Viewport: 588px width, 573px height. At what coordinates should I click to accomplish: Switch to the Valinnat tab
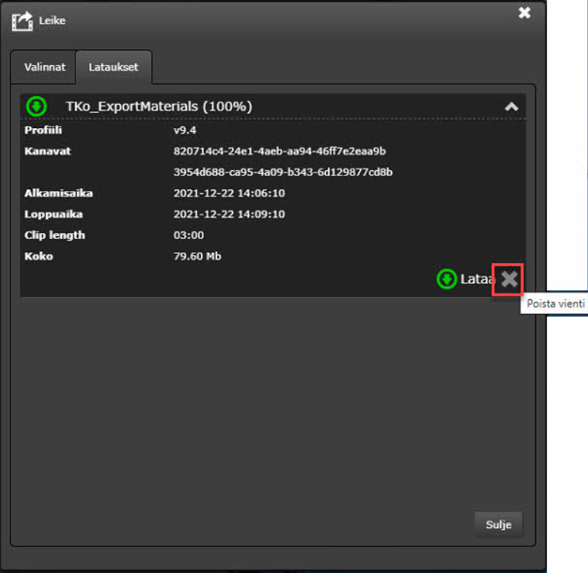tap(45, 68)
